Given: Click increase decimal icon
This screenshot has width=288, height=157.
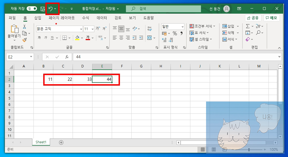Looking at the screenshot, I should (164, 40).
